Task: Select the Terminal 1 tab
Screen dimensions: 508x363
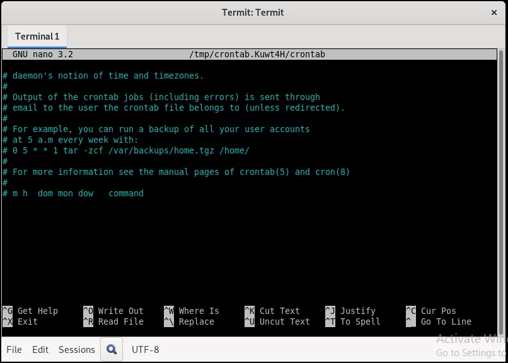Action: coord(37,36)
